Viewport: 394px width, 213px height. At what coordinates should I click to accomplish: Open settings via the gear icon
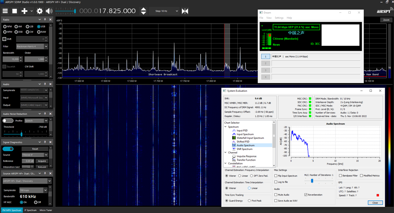tap(40, 11)
